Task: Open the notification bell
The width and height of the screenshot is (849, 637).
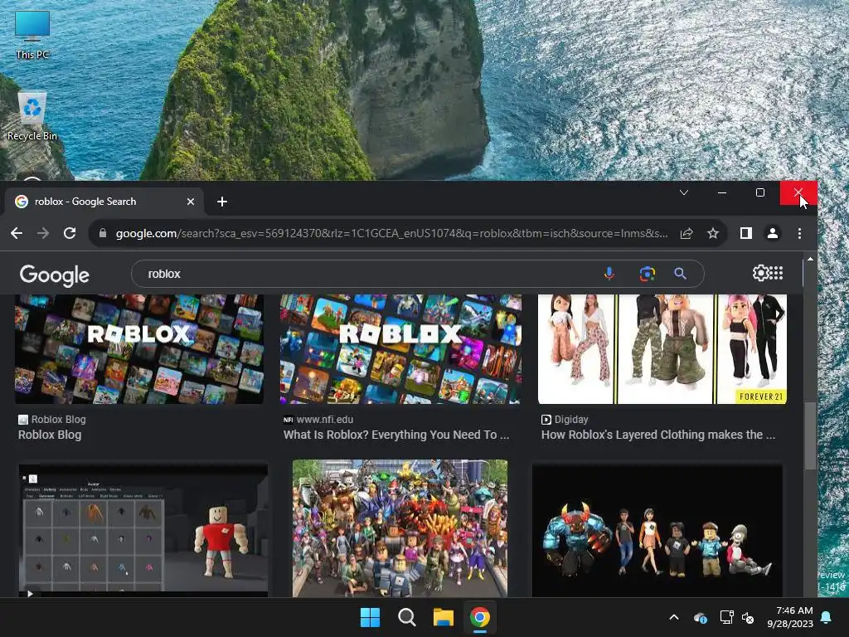Action: (x=827, y=617)
